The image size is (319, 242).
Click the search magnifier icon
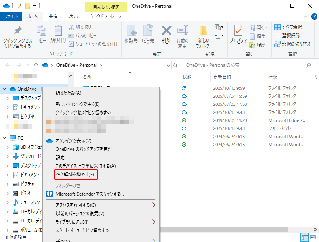point(308,65)
